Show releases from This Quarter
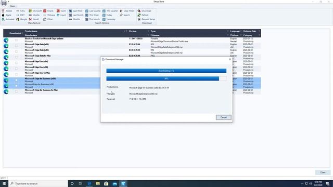Viewport: 333px width, 187px height. pos(110,11)
